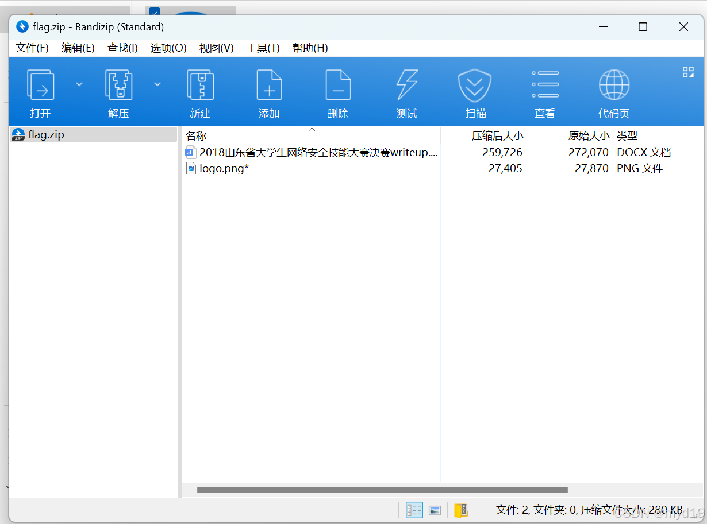Click the PNG file icon beside logo.png
This screenshot has height=524, width=707.
click(191, 168)
